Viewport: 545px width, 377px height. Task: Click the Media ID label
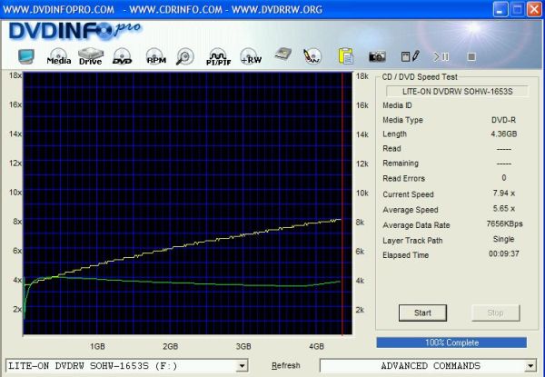tap(397, 105)
